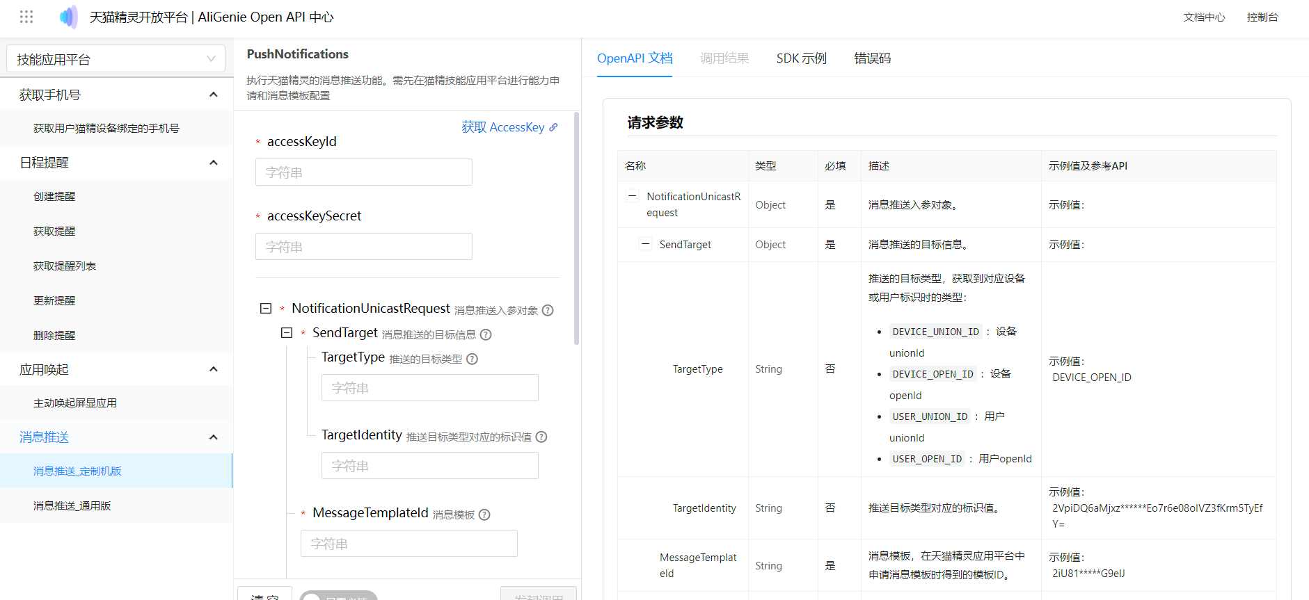Collapse NotificationUnicastRequest row in parameter table

[632, 195]
